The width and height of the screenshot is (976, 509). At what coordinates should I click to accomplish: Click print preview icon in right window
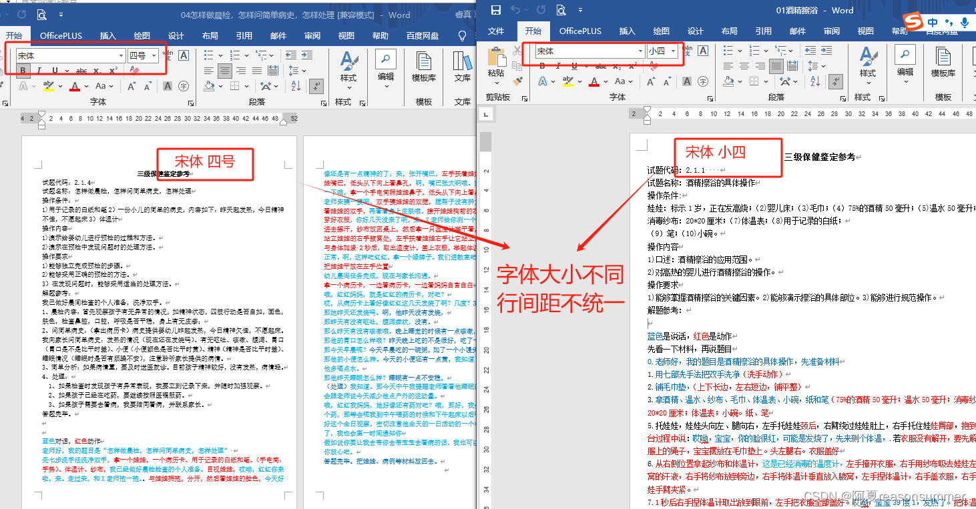(x=560, y=10)
